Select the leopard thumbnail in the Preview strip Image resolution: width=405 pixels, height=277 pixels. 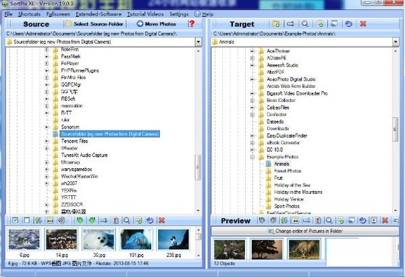304,249
